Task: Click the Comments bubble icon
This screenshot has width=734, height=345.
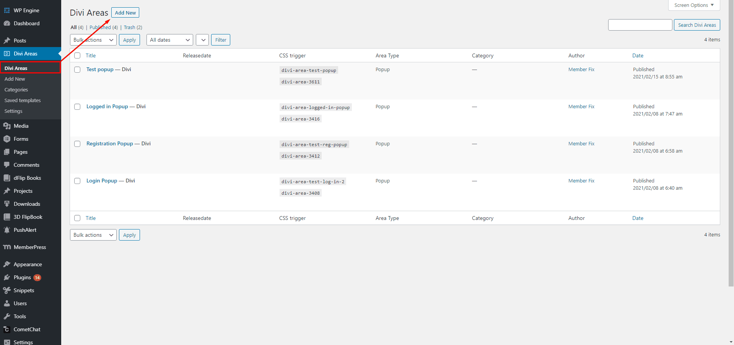Action: (7, 165)
